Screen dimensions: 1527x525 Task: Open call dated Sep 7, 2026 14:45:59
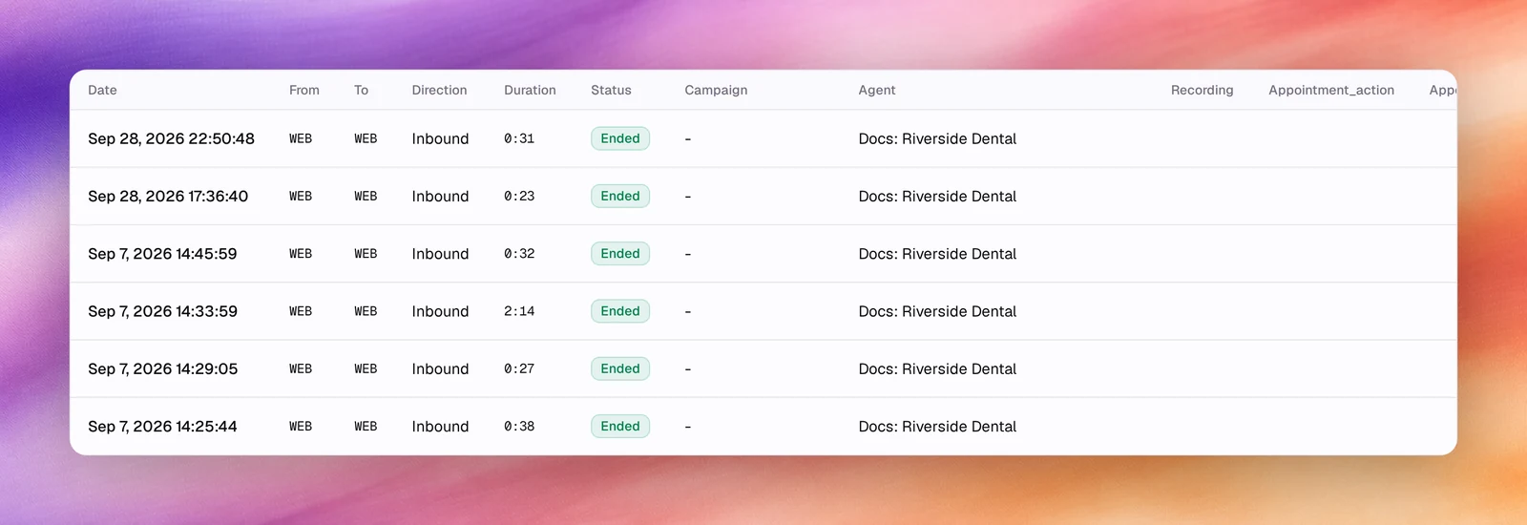tap(763, 254)
